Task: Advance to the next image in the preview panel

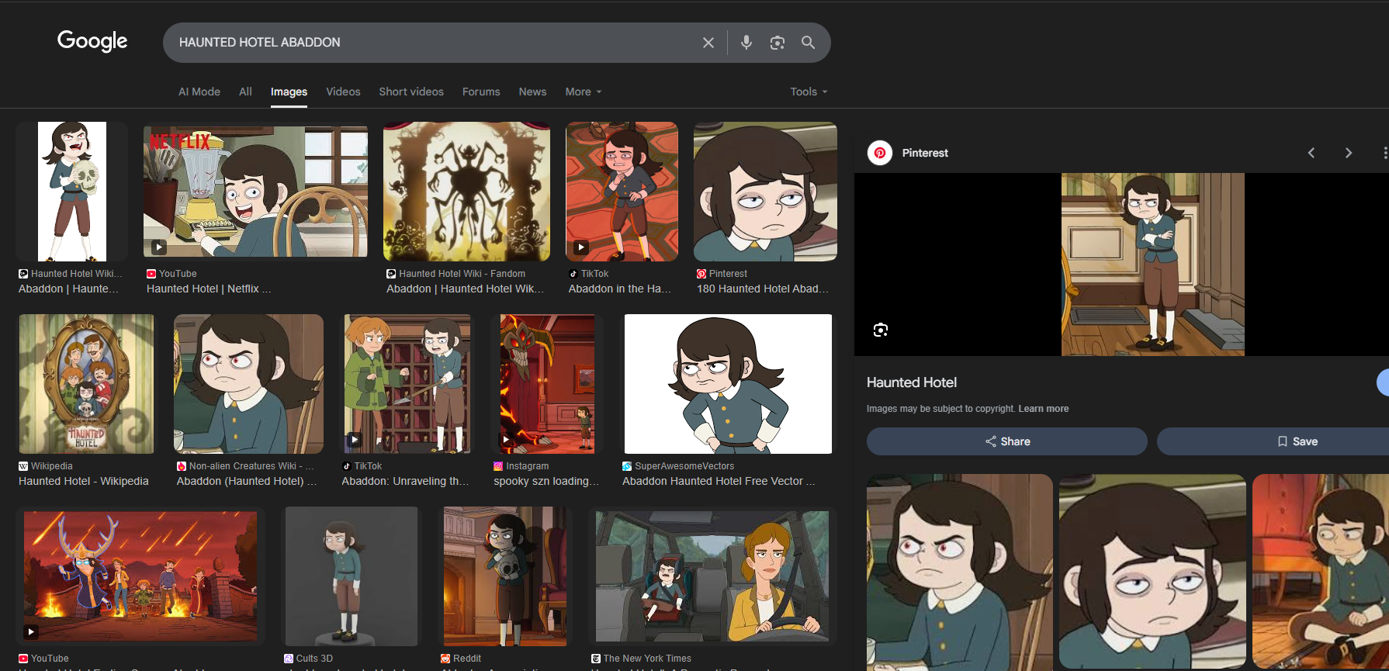Action: (1349, 153)
